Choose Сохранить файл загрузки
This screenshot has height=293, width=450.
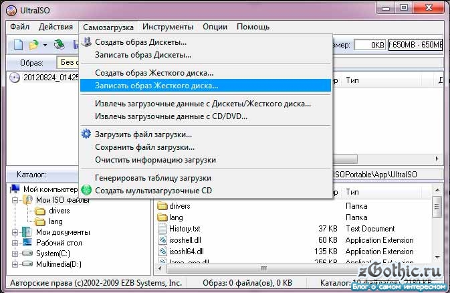click(x=205, y=147)
